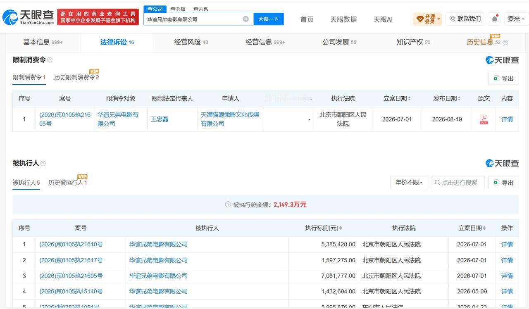
Task: Click help icon next to 被执行人 heading
Action: (43, 163)
